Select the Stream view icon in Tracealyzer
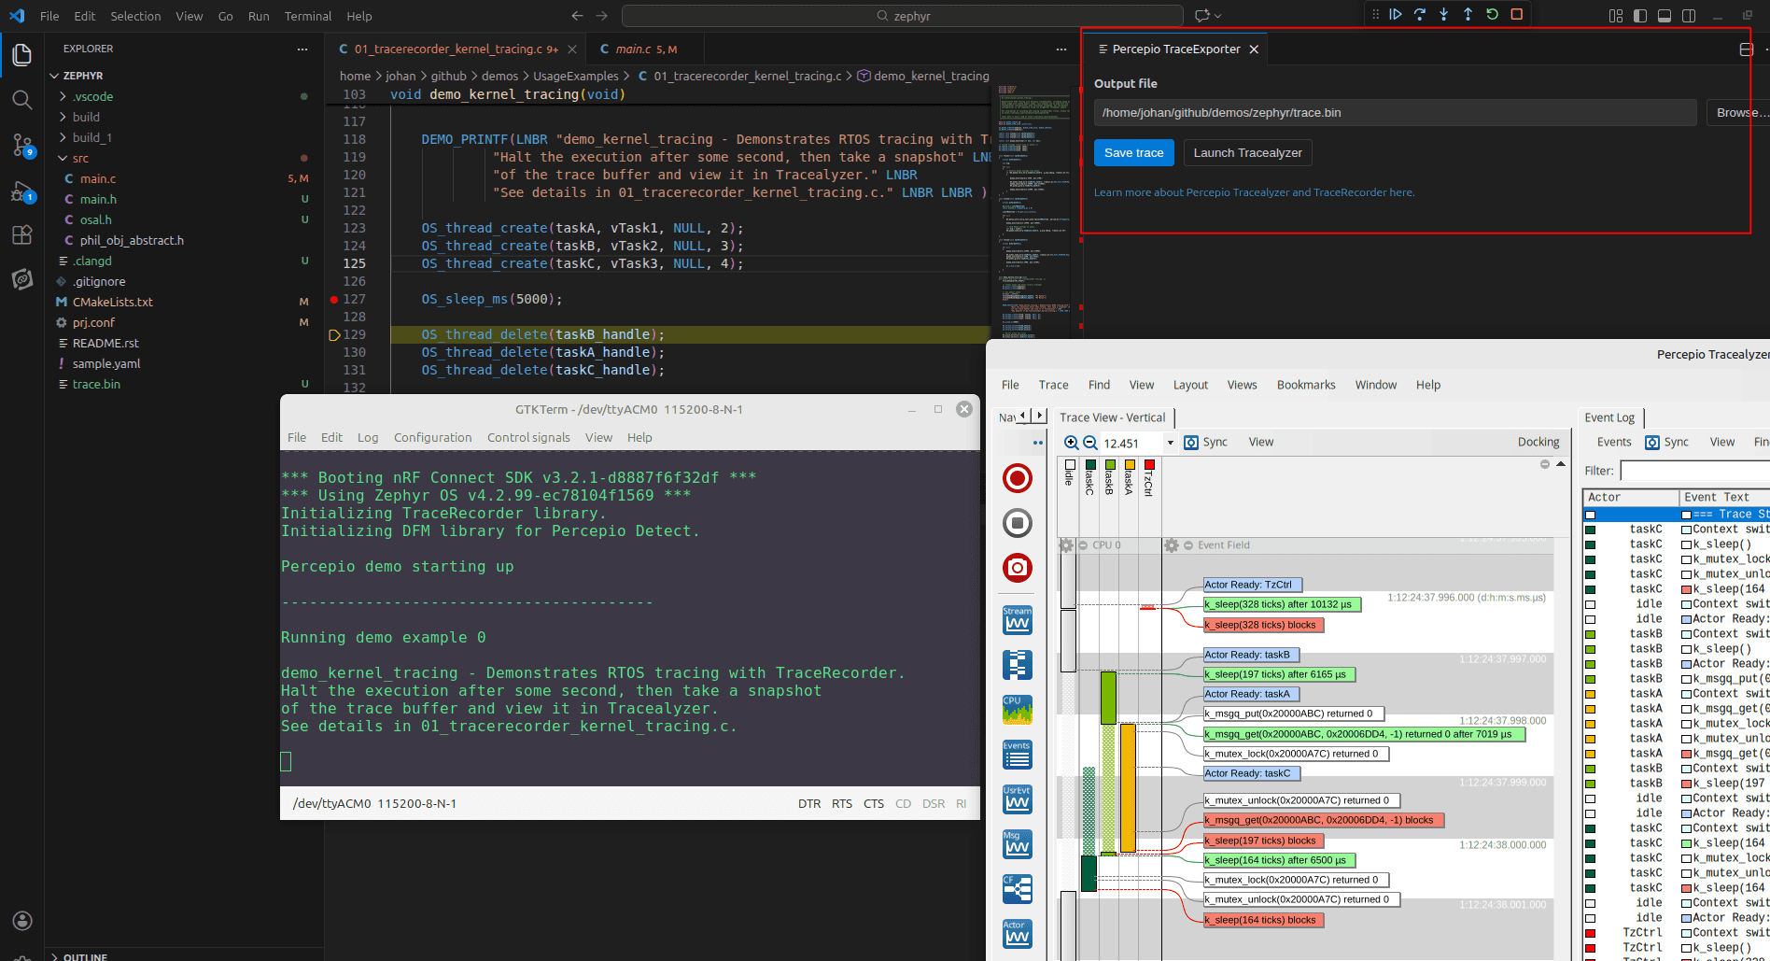This screenshot has height=961, width=1770. coord(1018,619)
